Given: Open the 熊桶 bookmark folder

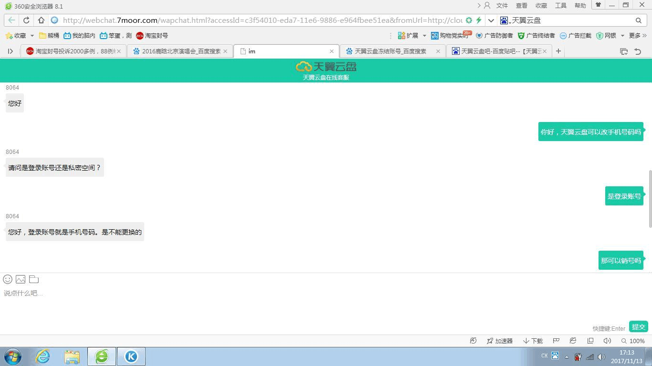Looking at the screenshot, I should (49, 35).
